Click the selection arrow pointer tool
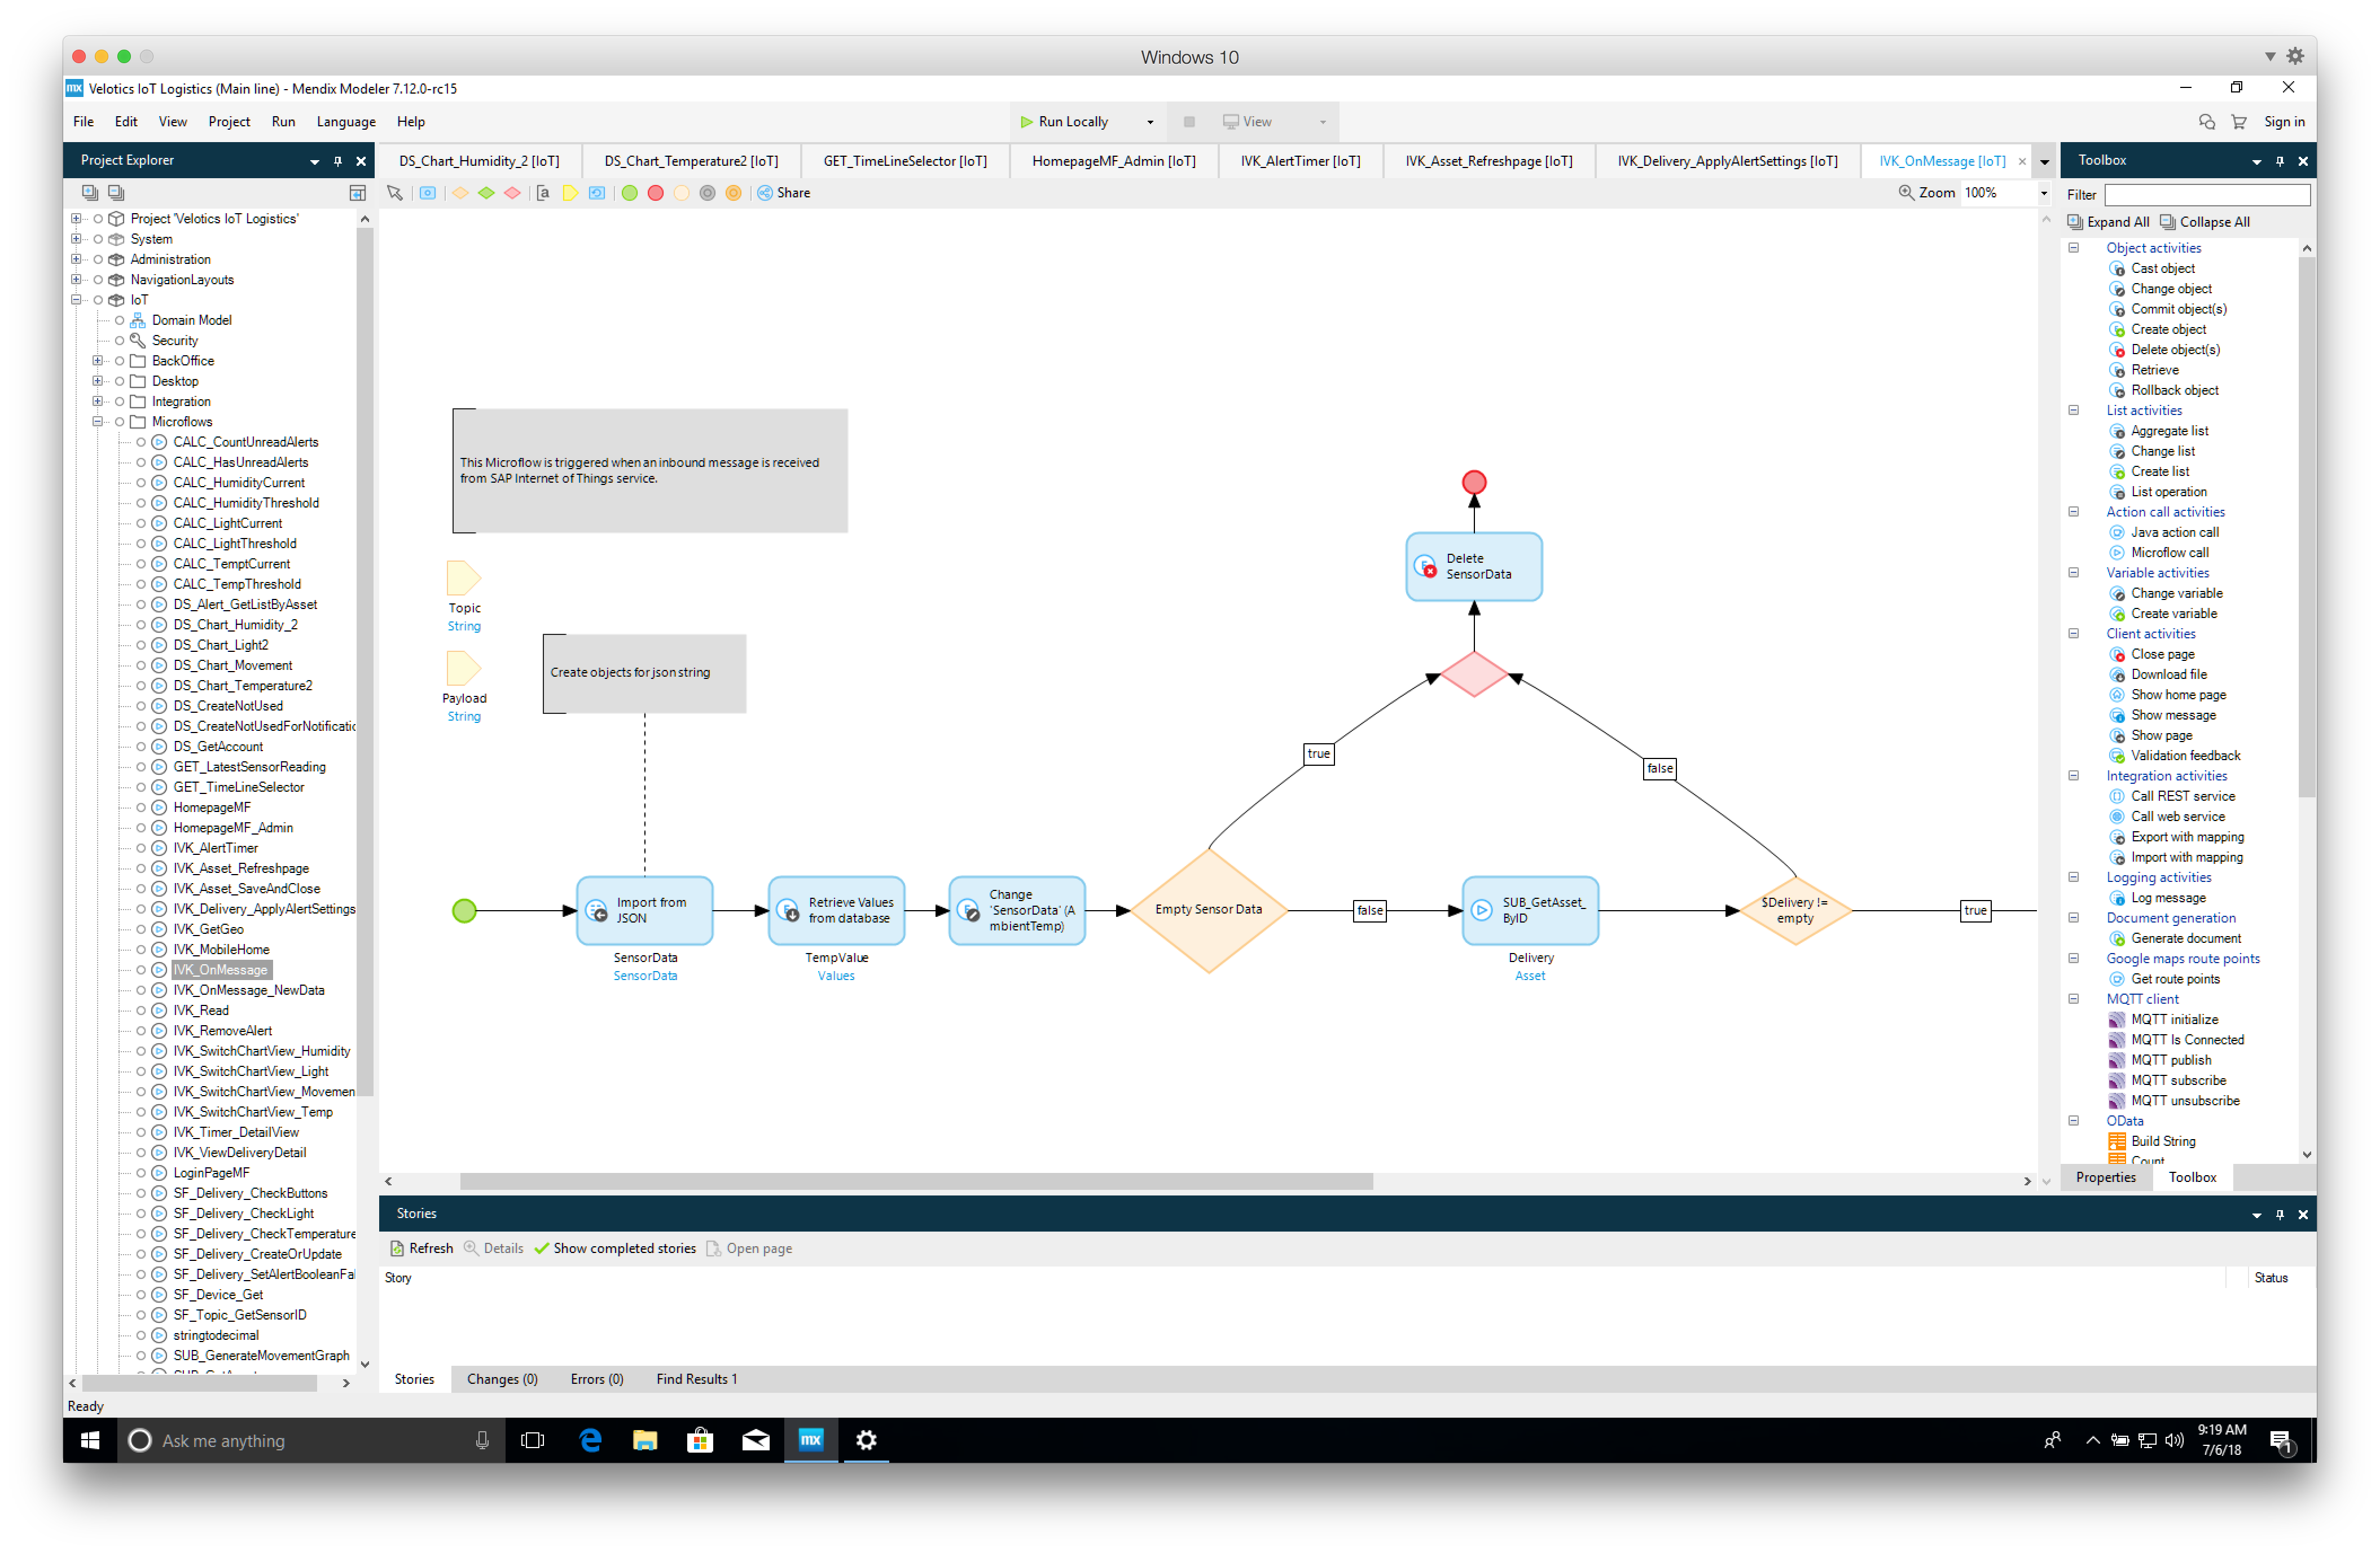 395,193
